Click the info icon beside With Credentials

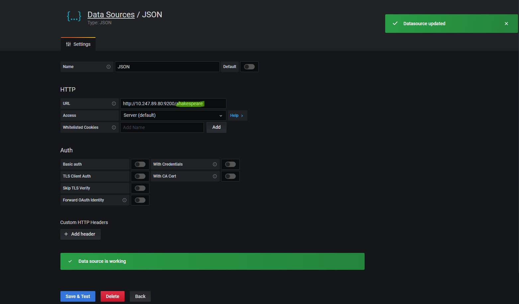point(215,164)
